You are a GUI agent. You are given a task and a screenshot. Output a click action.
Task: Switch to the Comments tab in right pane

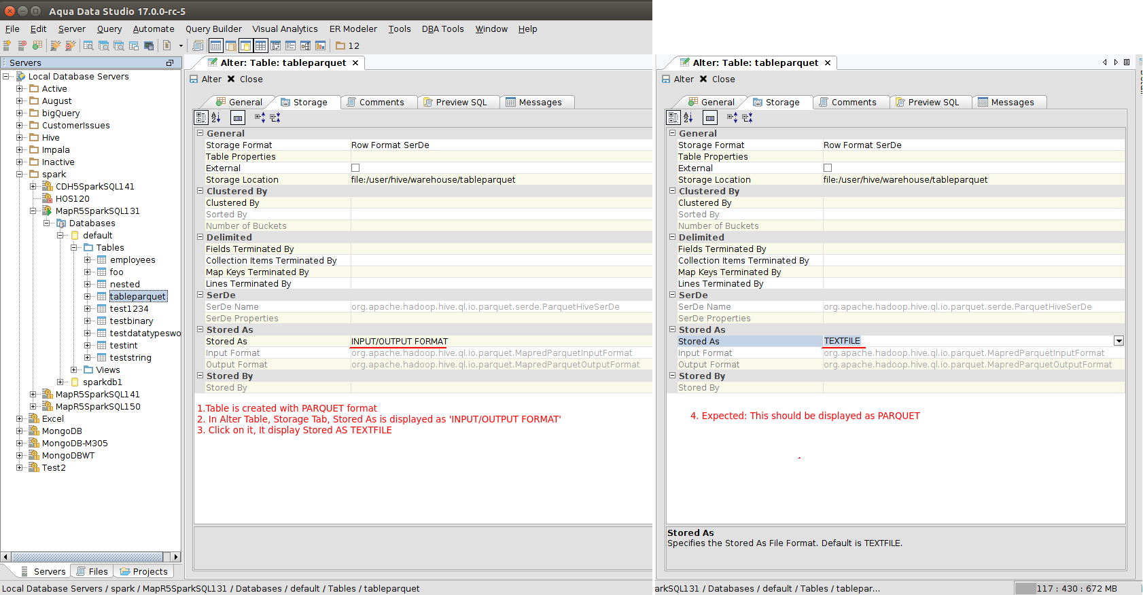[847, 102]
